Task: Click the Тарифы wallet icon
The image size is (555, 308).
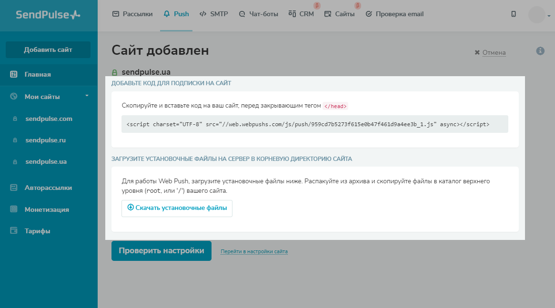Action: pos(14,231)
